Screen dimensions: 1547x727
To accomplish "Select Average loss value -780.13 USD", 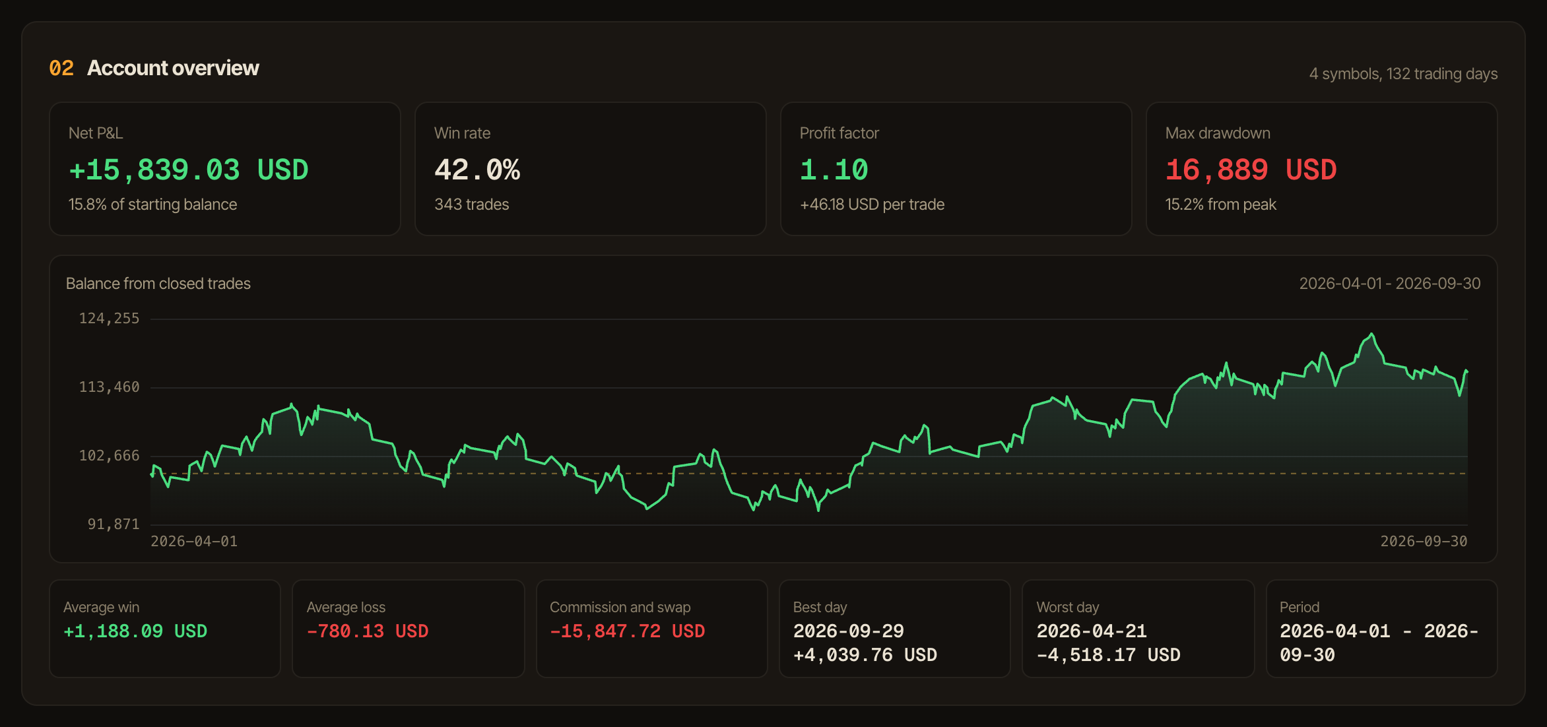I will (x=368, y=631).
